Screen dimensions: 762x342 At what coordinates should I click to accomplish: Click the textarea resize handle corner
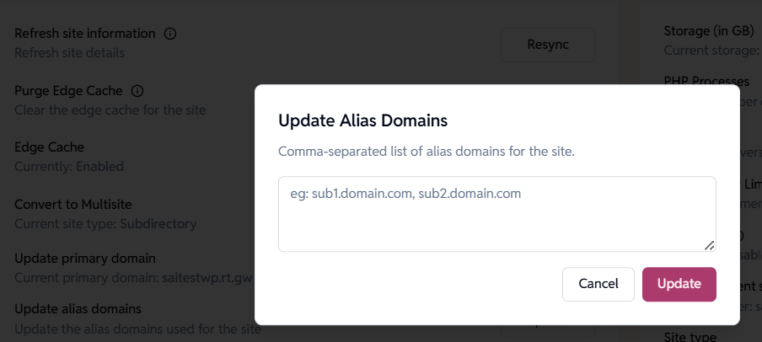click(x=710, y=245)
